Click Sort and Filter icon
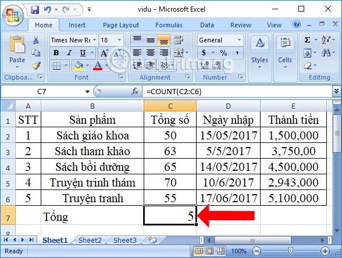The image size is (342, 258). pyautogui.click(x=326, y=40)
